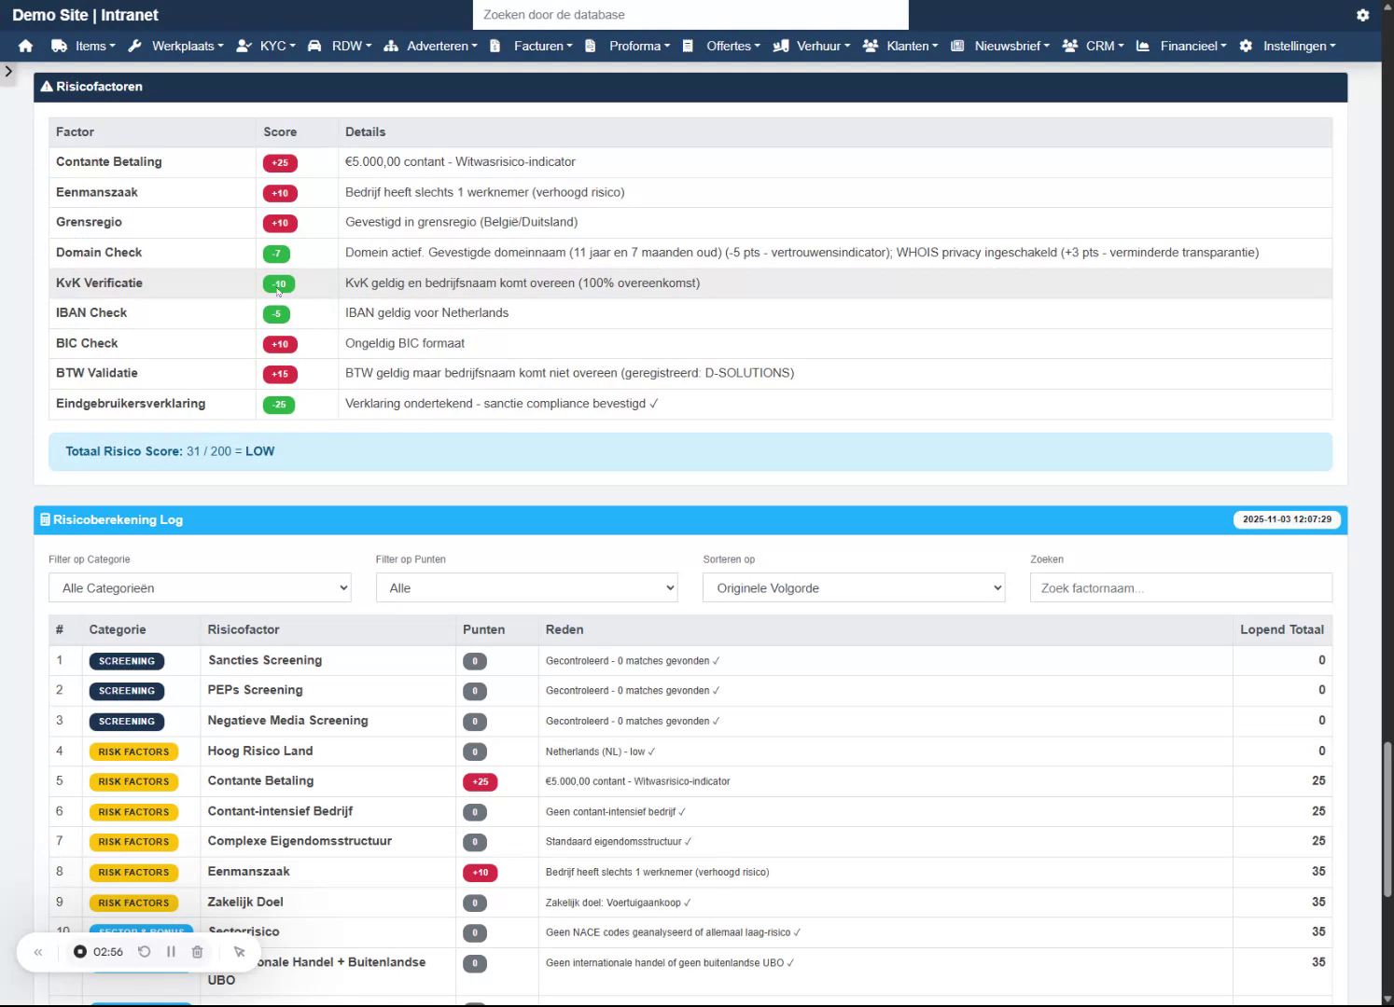The width and height of the screenshot is (1394, 1007).
Task: Open the Facturen menu
Action: pyautogui.click(x=543, y=46)
